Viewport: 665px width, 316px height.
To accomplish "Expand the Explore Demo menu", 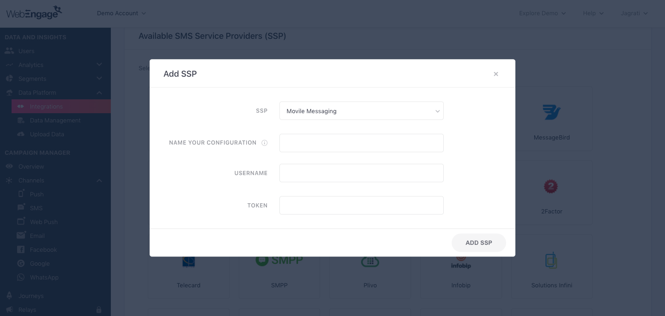I will click(x=543, y=13).
